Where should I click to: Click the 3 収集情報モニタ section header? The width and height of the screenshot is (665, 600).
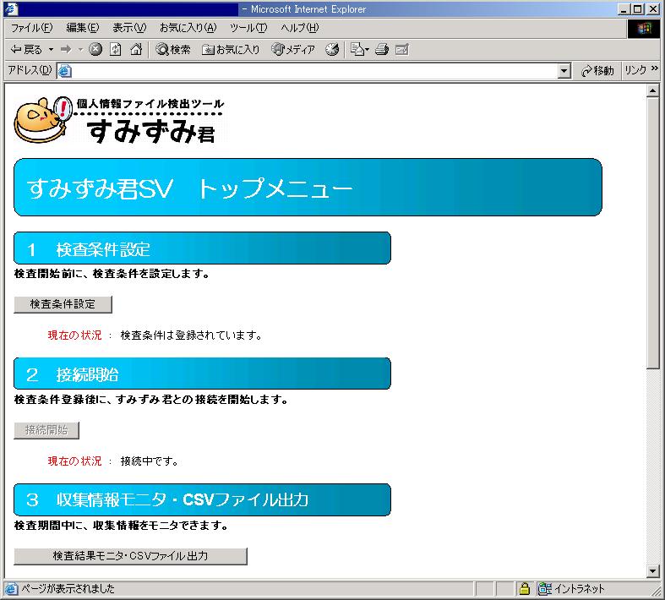click(202, 499)
